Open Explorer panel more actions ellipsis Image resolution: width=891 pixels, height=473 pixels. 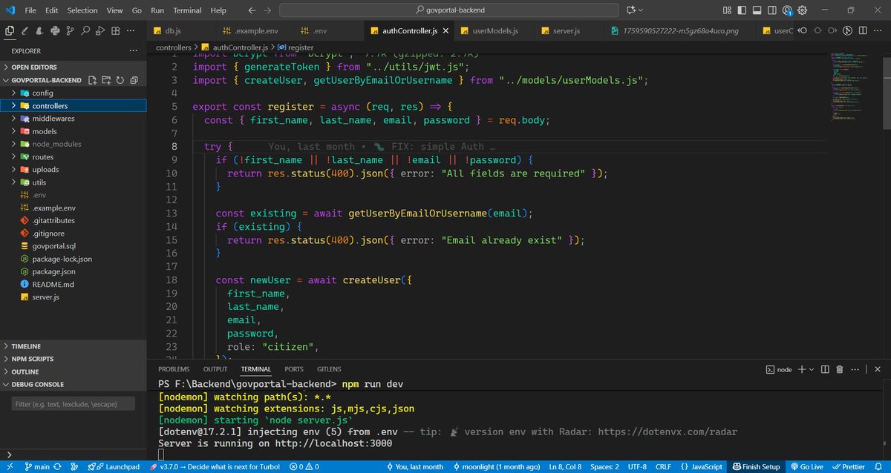[134, 50]
